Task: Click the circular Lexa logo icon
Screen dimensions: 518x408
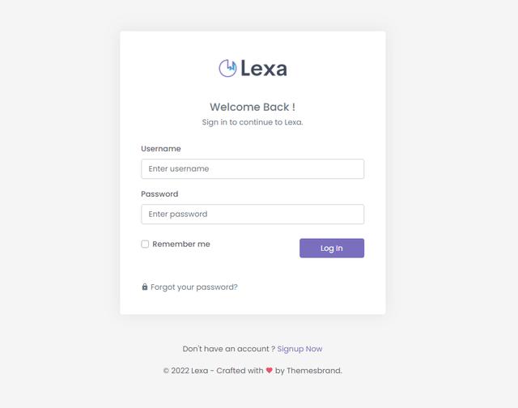Action: pos(227,68)
